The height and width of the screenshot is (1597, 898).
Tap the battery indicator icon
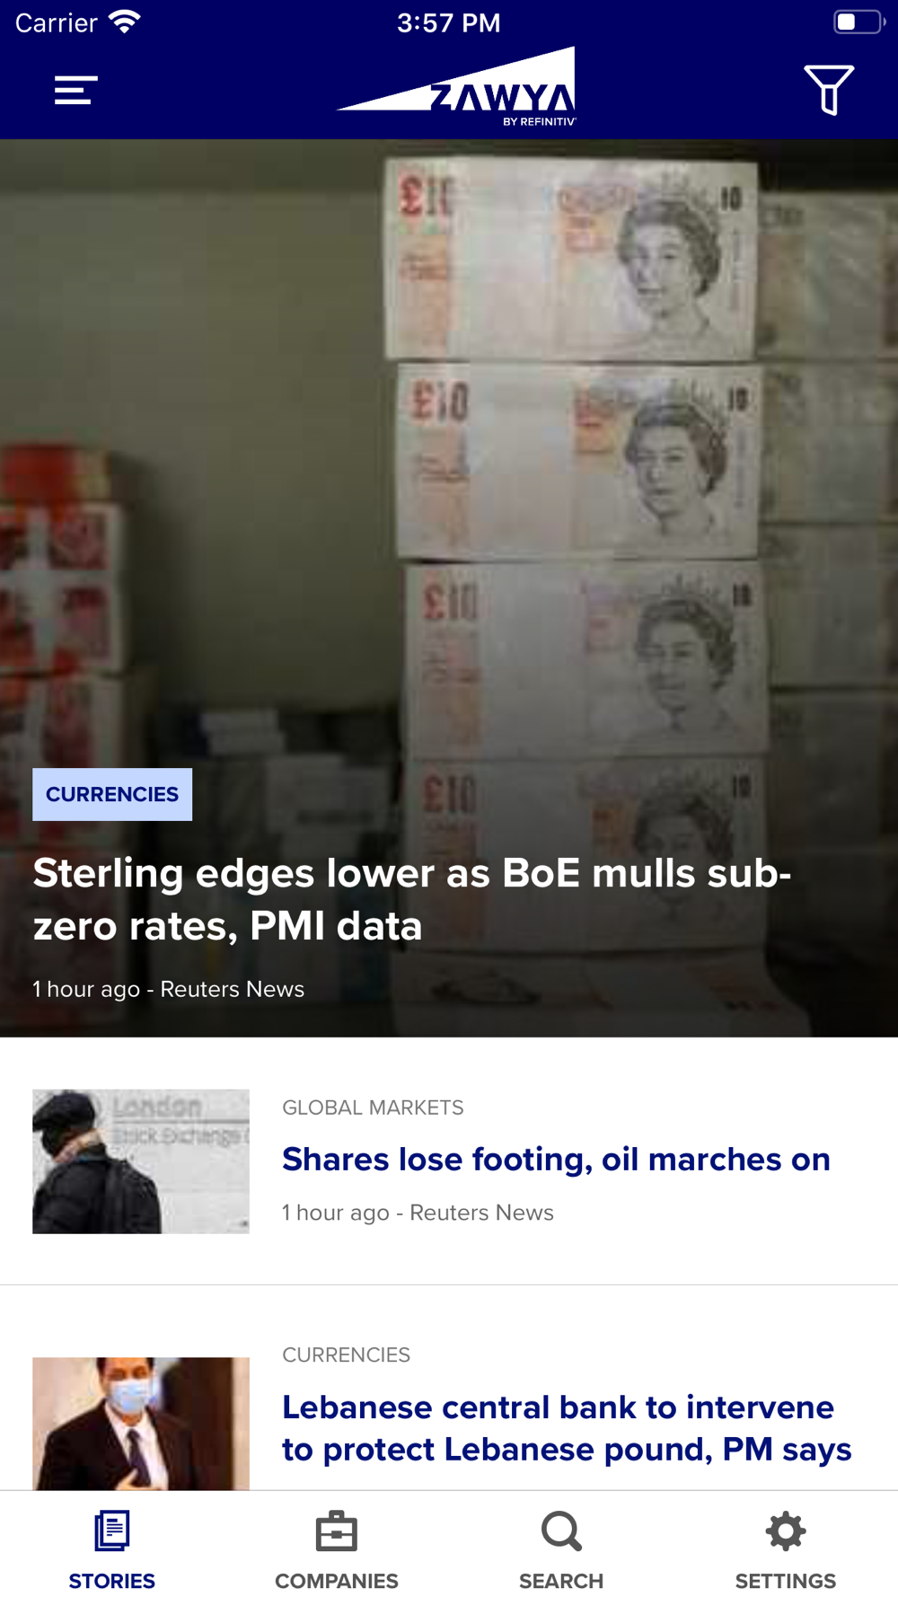point(859,22)
